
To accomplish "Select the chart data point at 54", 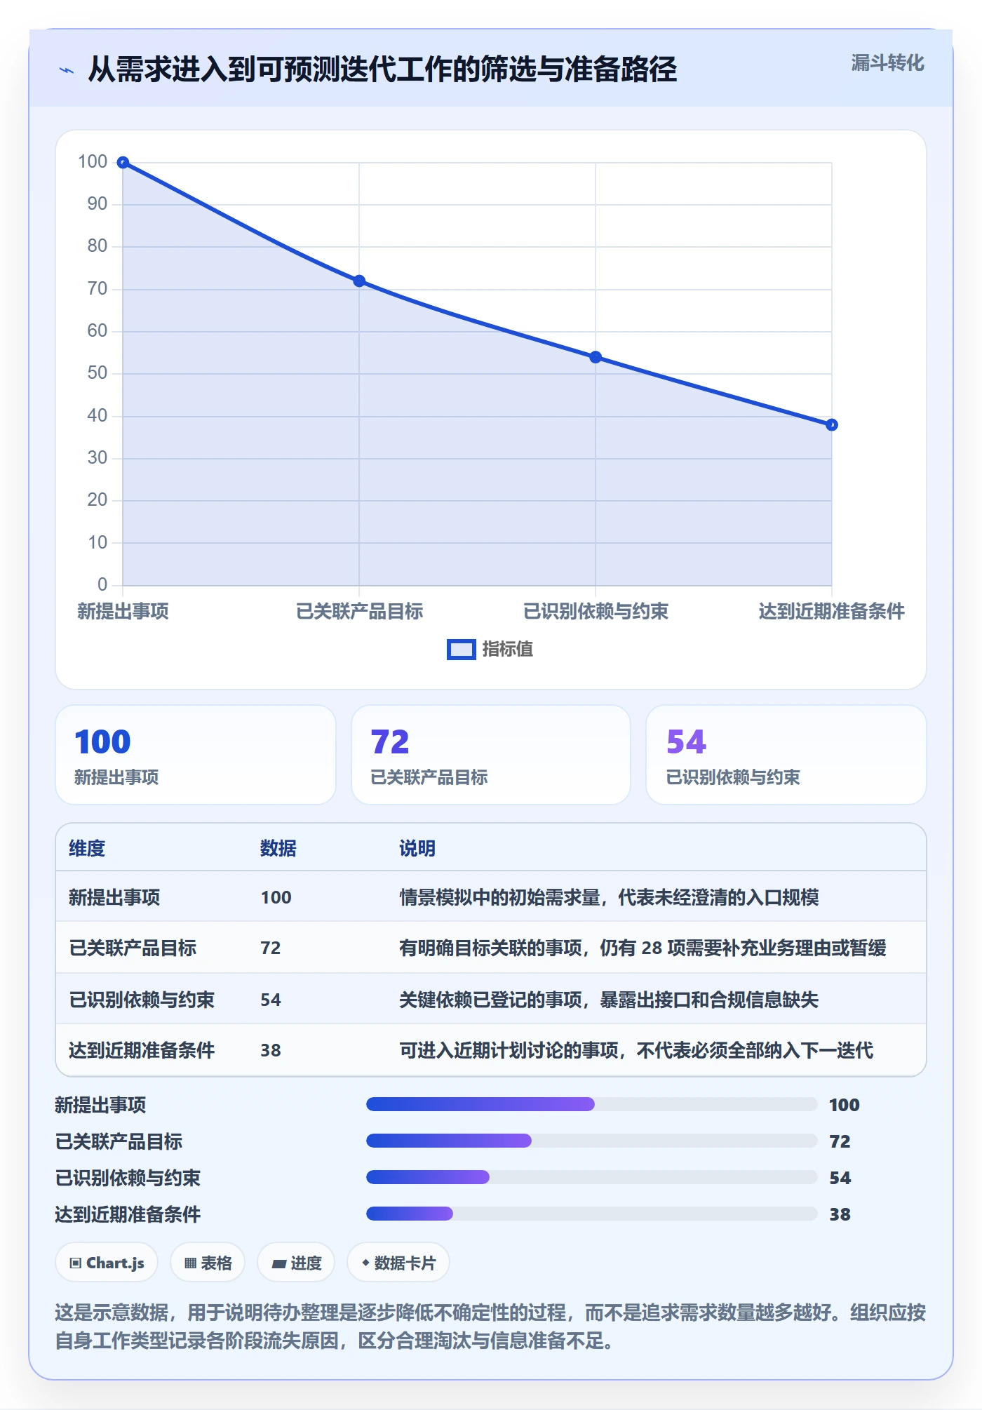I will pyautogui.click(x=596, y=357).
